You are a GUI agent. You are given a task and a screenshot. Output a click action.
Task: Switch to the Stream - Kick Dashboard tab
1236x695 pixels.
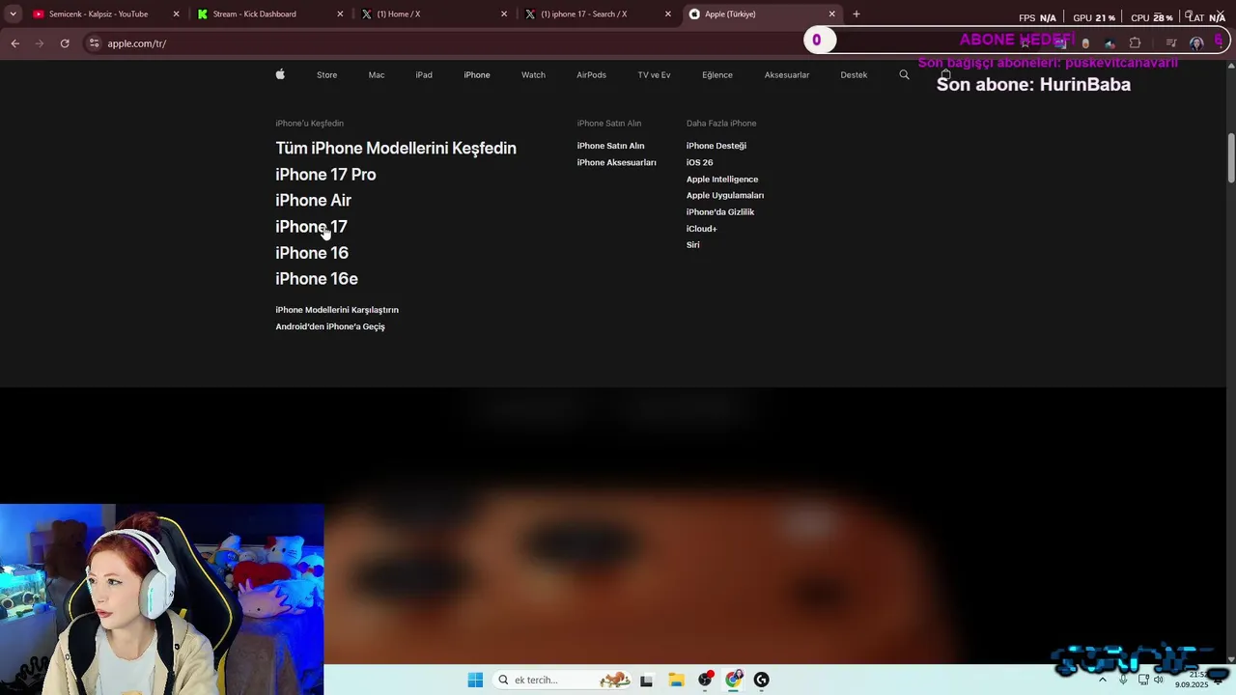pos(269,14)
